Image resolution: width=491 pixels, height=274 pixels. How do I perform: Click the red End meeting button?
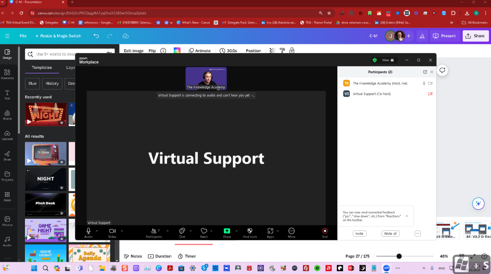[x=325, y=233]
